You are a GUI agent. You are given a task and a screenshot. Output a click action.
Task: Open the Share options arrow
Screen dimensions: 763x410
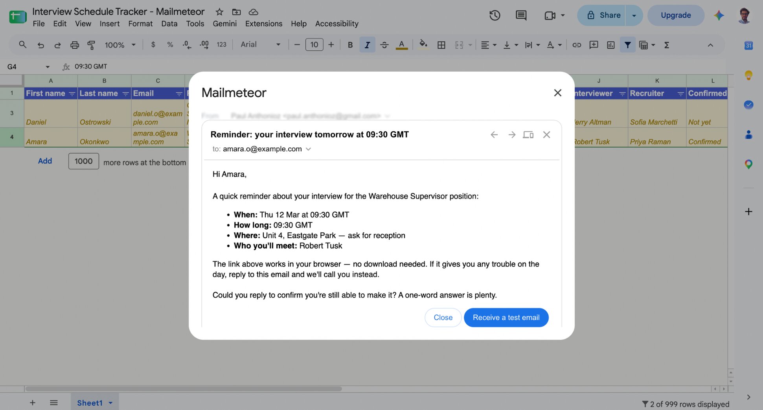click(x=634, y=15)
